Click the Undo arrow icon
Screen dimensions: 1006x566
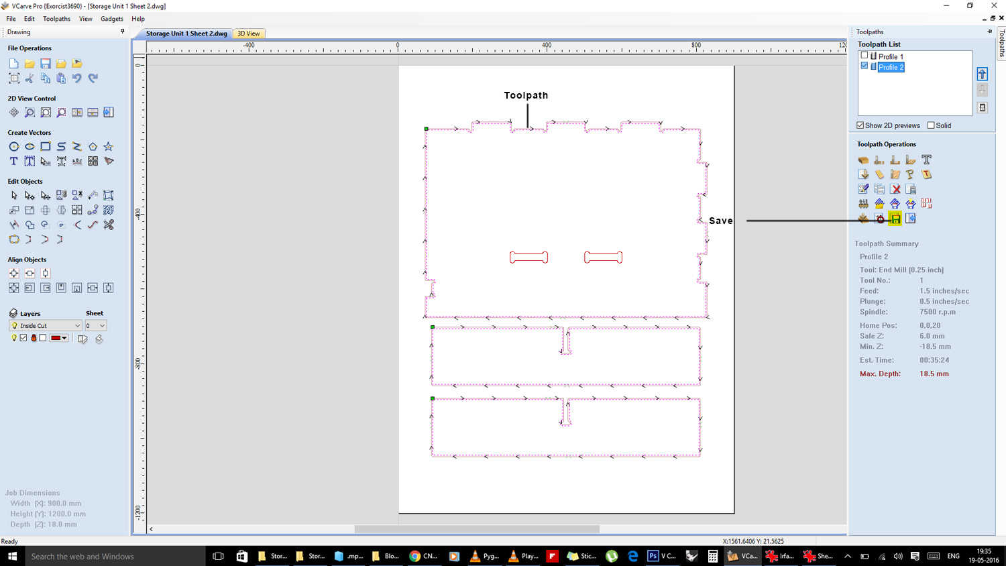tap(77, 78)
